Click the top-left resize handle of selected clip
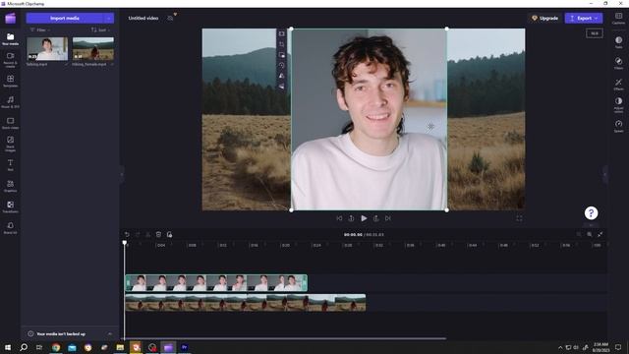 pos(291,29)
